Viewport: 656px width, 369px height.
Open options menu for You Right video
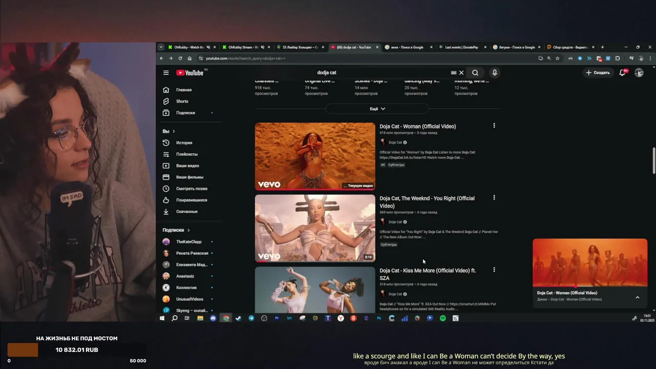pos(494,197)
